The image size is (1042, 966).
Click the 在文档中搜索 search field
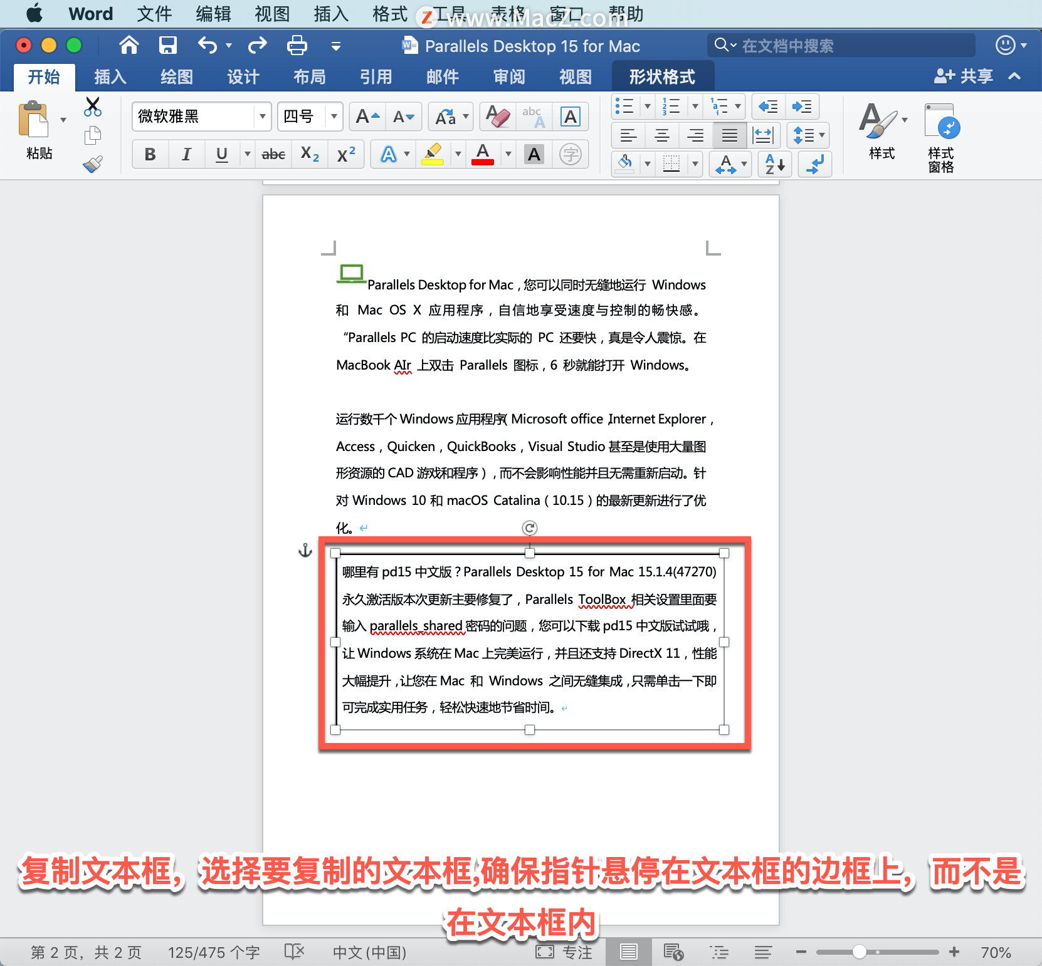(841, 45)
